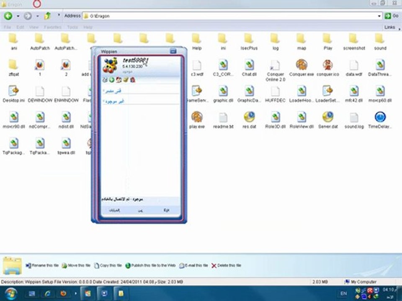Select the conquer.ico file

327,68
